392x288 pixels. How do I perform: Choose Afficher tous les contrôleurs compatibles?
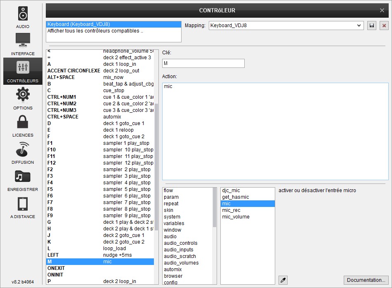click(x=113, y=31)
